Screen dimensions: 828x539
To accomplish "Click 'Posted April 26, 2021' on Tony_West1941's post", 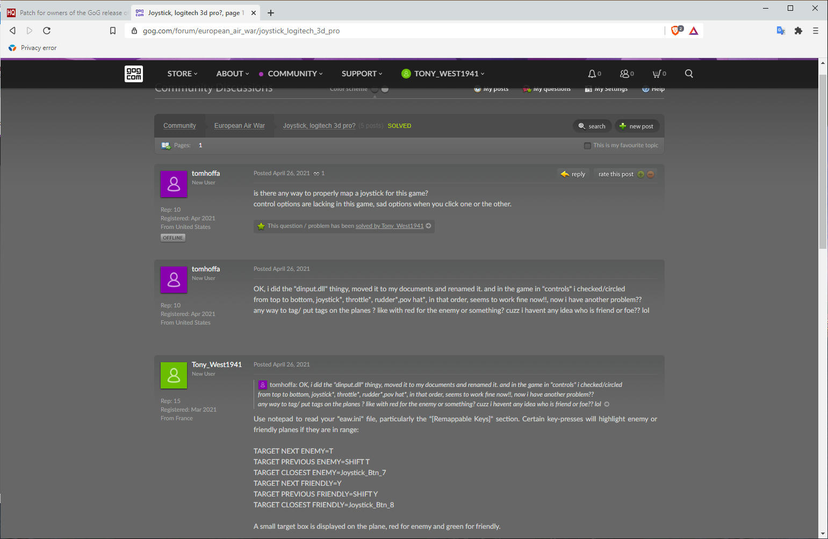I will coord(282,364).
